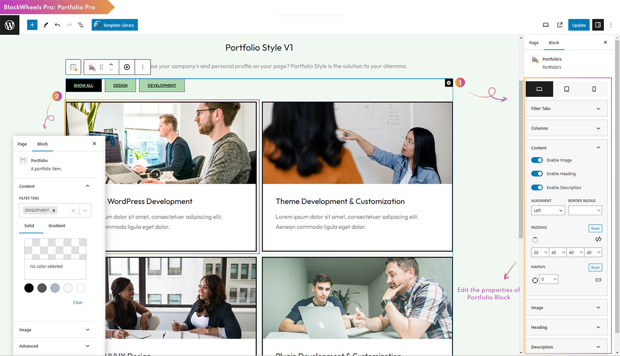Choose the black color swatch

(x=29, y=288)
